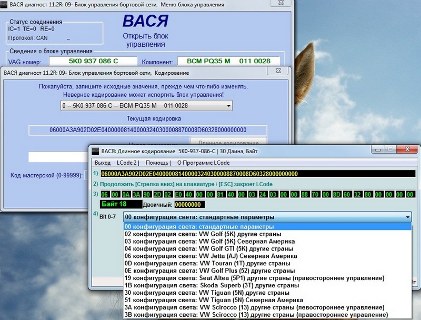Click the Текущая кодировка coding value field
The image size is (421, 320).
148,130
